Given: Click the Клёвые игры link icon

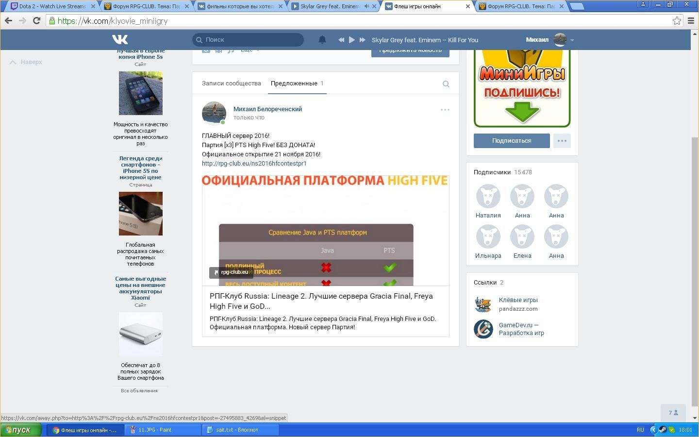Looking at the screenshot, I should 483,304.
